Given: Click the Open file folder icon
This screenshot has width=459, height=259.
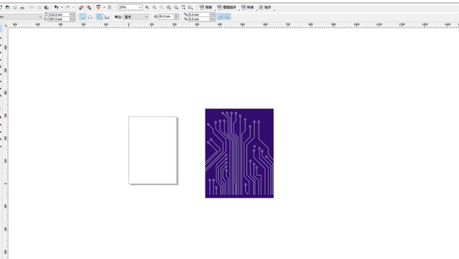Looking at the screenshot, I should [x=8, y=7].
